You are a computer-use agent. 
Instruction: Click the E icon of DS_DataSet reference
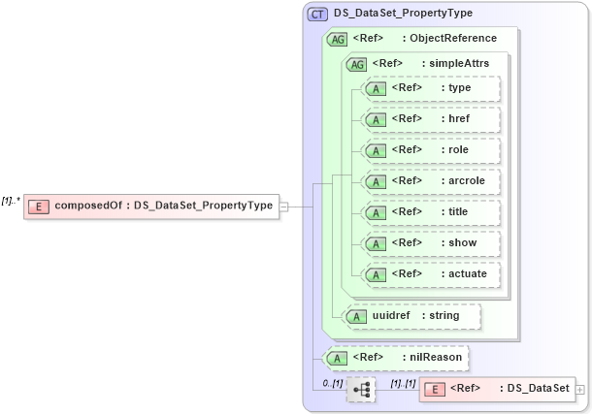435,390
